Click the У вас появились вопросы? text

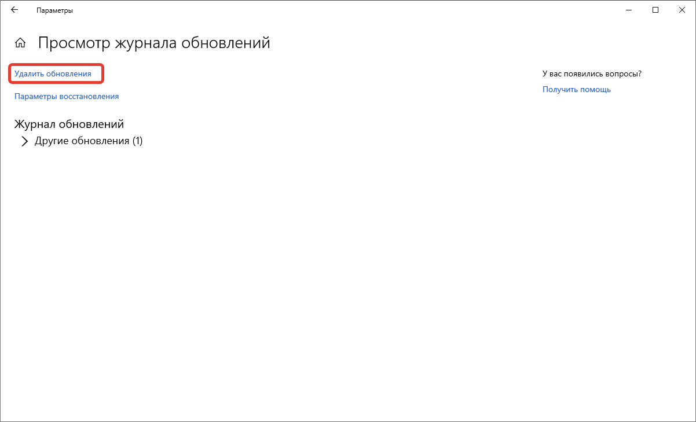click(592, 74)
